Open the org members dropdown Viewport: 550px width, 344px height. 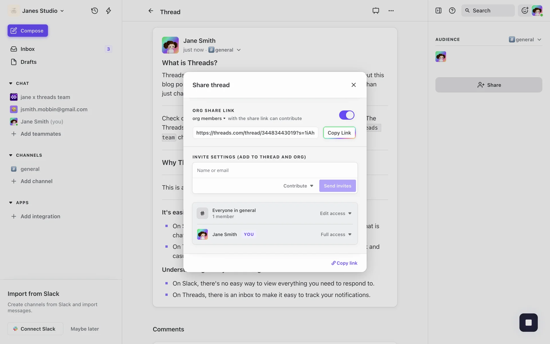tap(209, 118)
